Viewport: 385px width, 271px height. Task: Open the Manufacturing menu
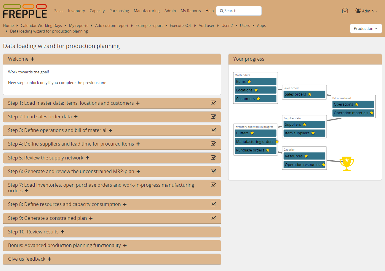point(146,11)
